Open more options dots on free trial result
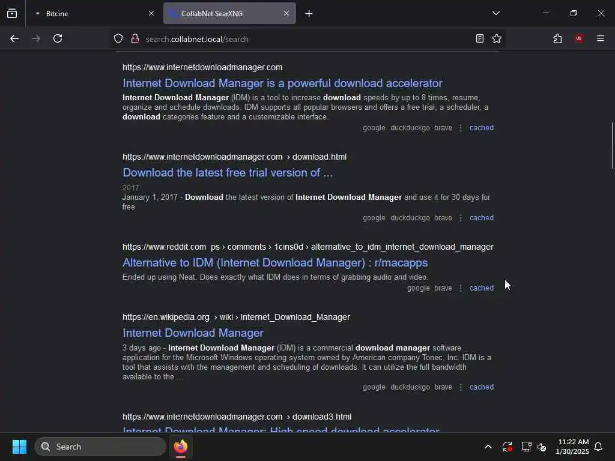 pos(461,218)
